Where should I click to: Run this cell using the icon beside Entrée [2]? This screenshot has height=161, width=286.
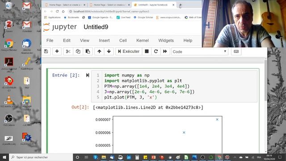click(88, 75)
